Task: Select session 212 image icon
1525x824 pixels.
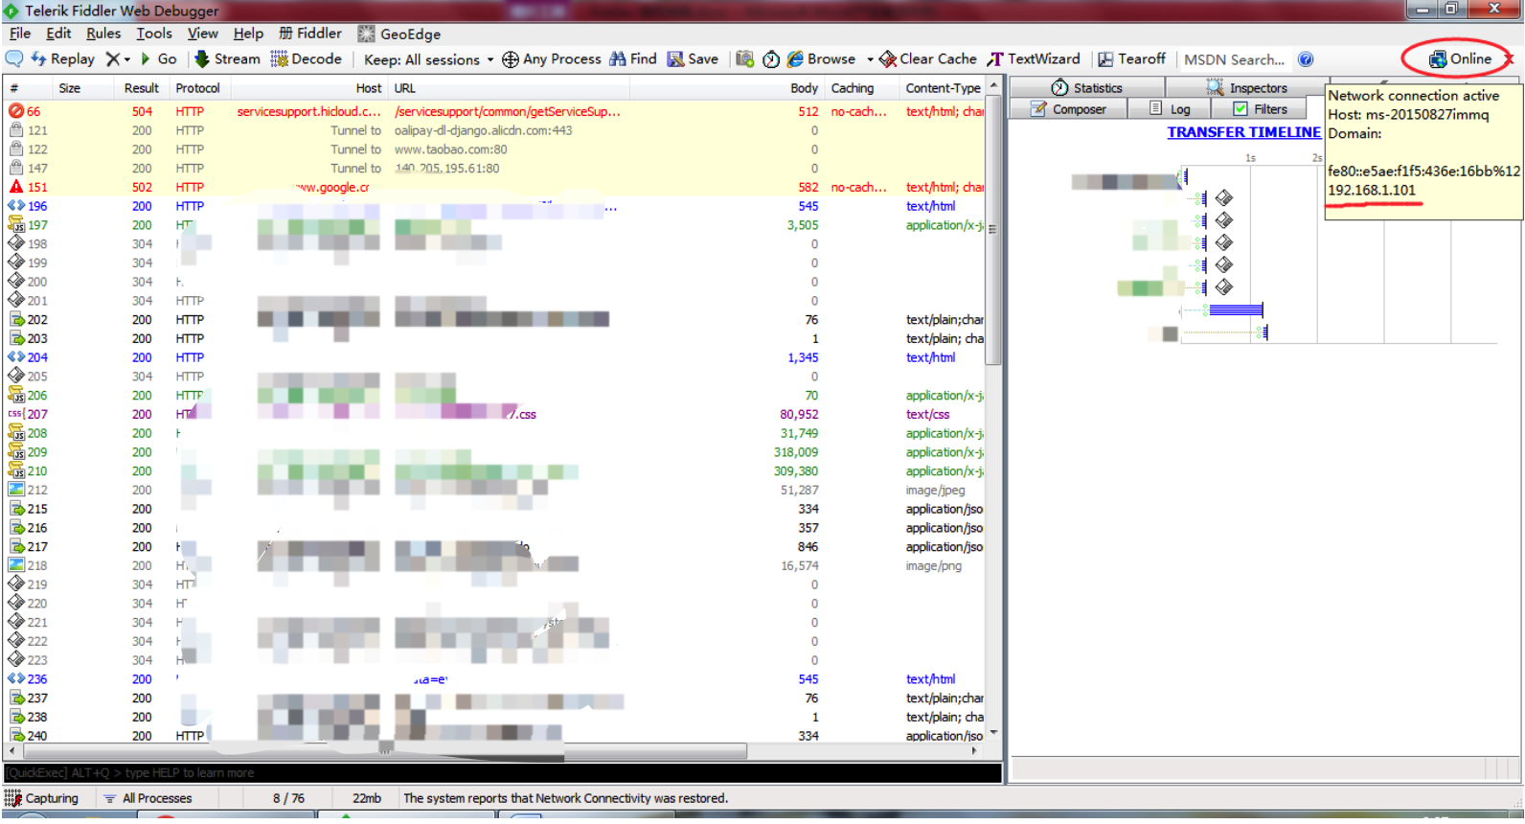Action: [16, 490]
